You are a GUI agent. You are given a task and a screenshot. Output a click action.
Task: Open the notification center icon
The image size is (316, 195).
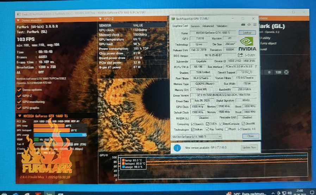point(312,193)
